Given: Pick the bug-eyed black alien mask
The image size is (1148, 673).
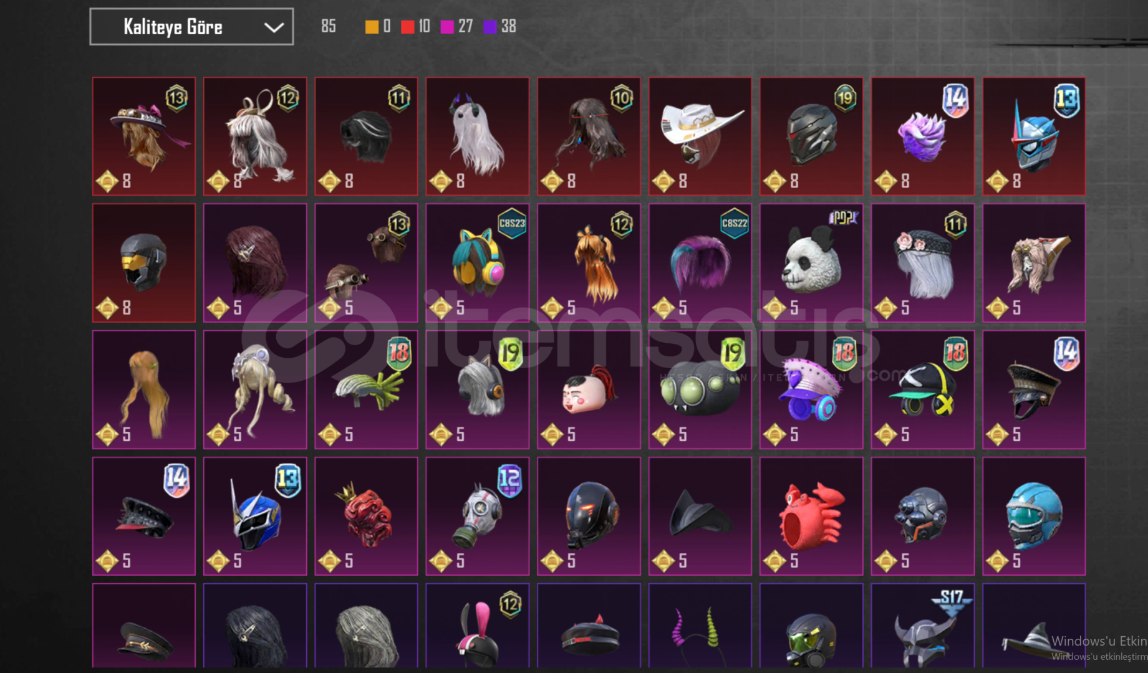Looking at the screenshot, I should 700,389.
